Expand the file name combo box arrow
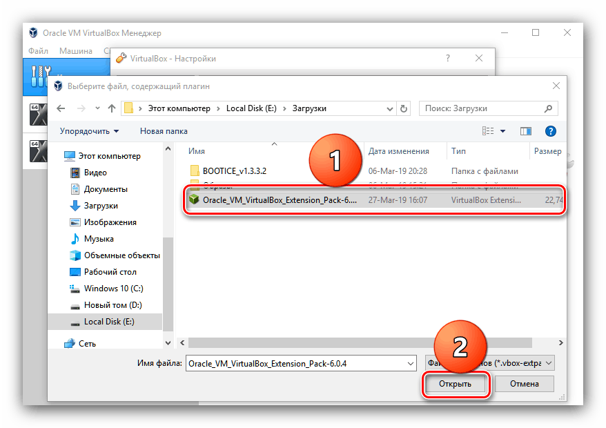 [411, 363]
